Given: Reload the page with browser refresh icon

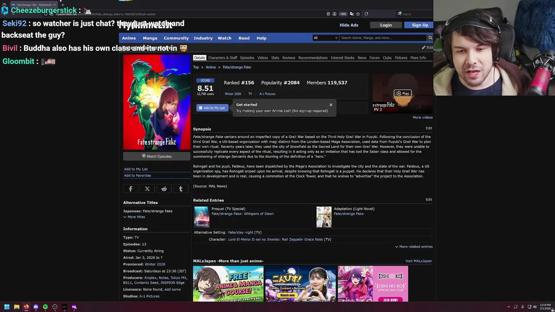Looking at the screenshot, I should pos(366,14).
